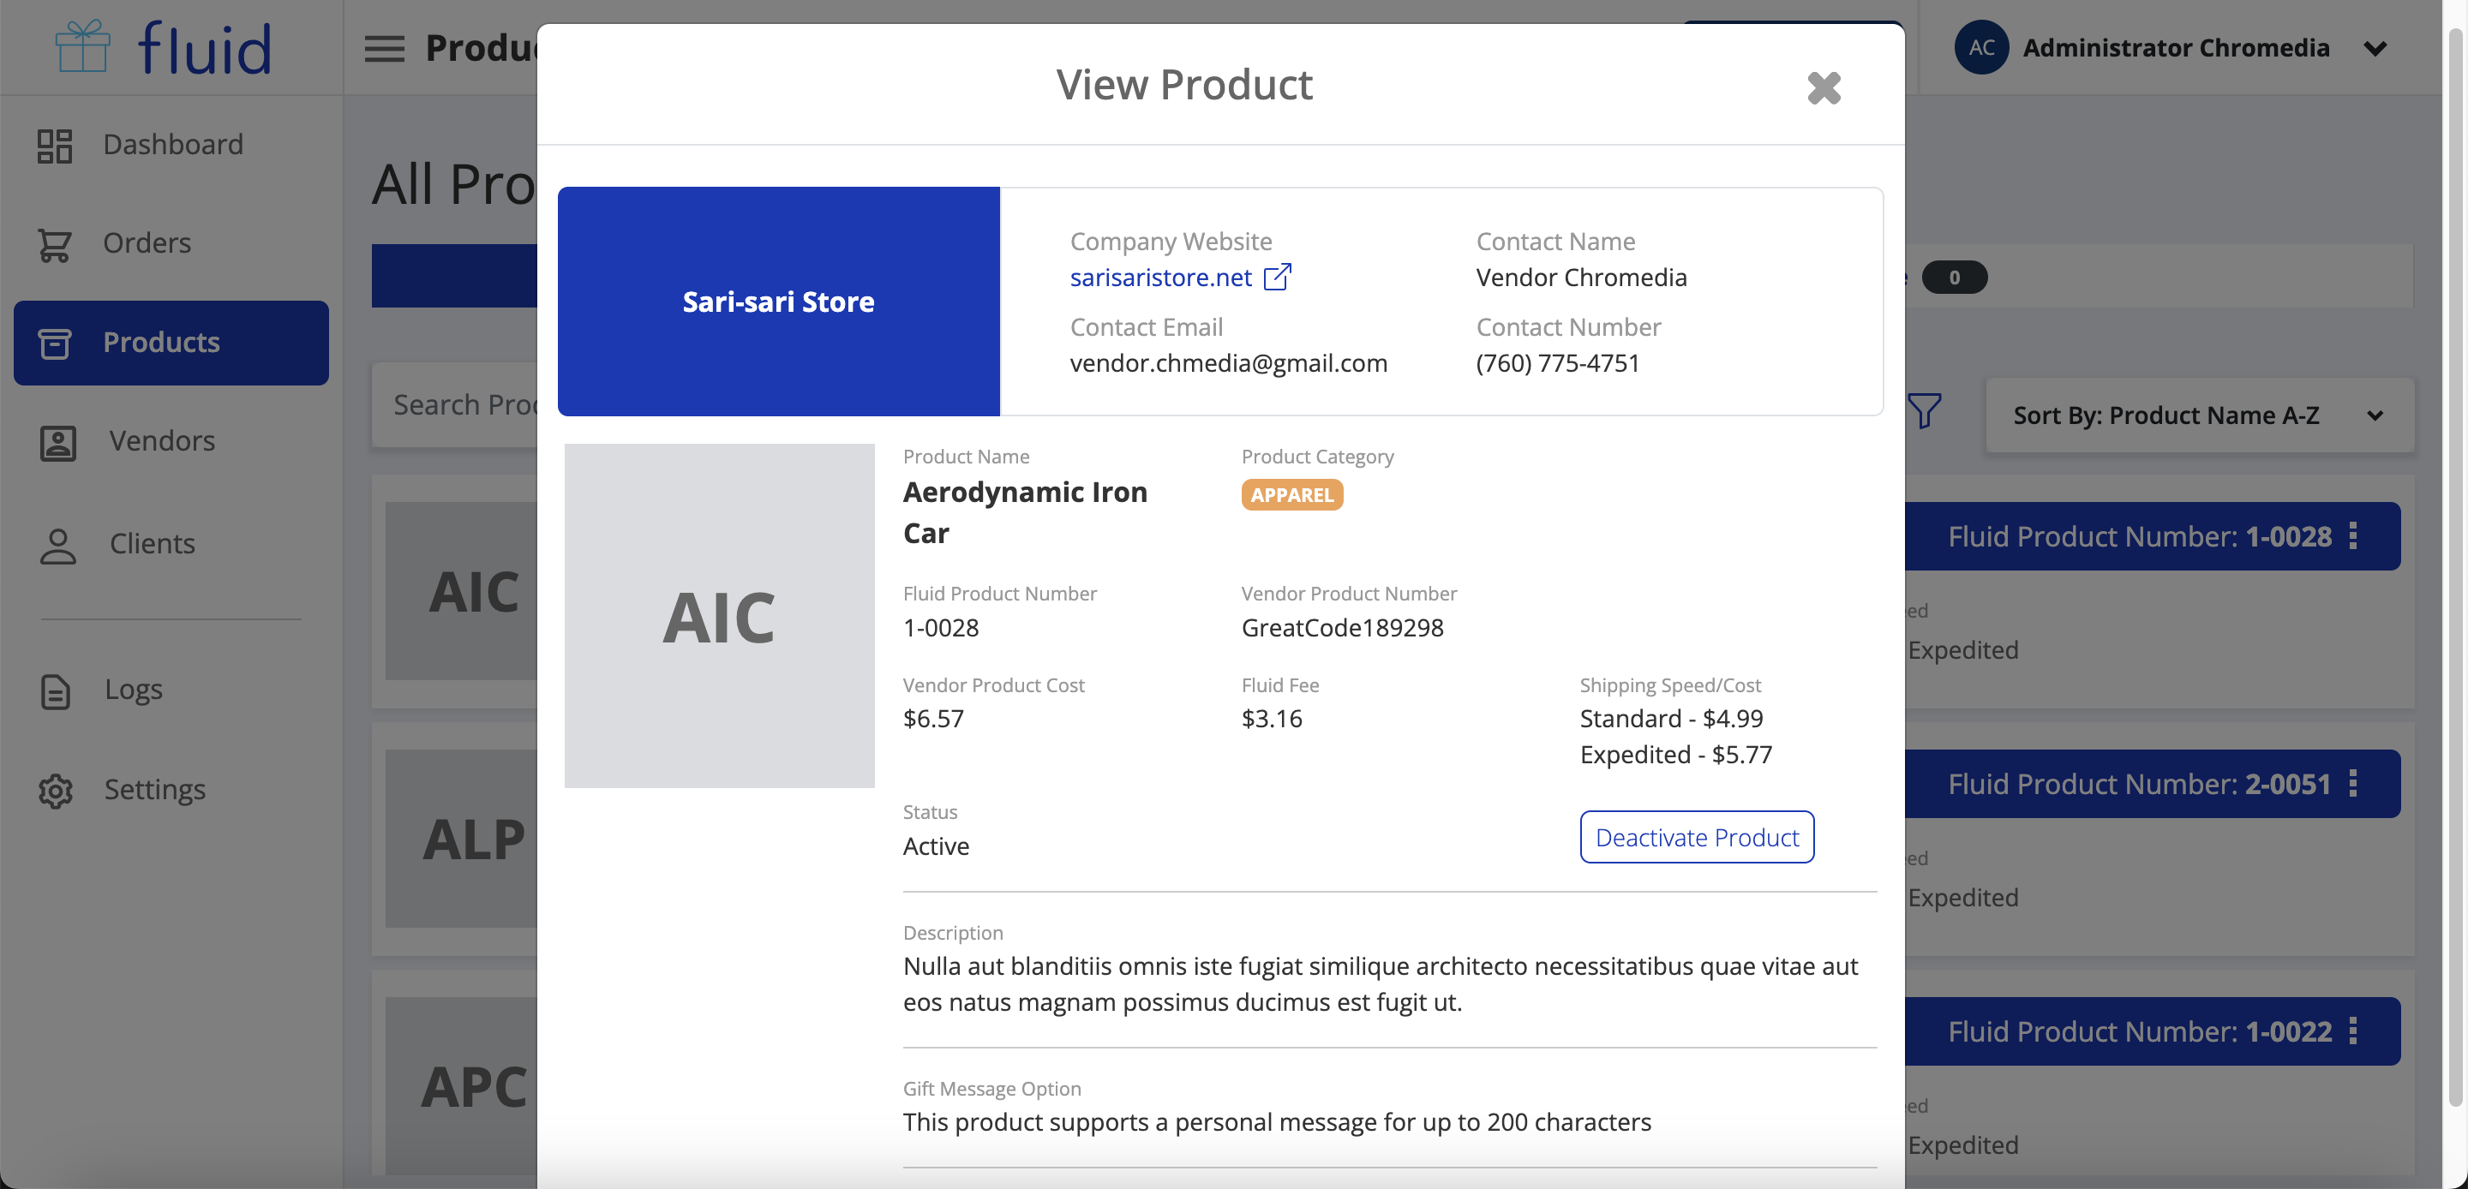Viewport: 2468px width, 1189px height.
Task: Go to Dashboard in the sidebar
Action: pos(172,145)
